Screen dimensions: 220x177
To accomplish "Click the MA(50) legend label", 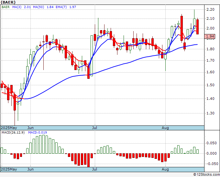I will pos(38,7).
